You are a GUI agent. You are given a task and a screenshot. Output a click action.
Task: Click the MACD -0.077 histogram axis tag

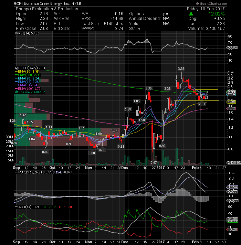233,201
